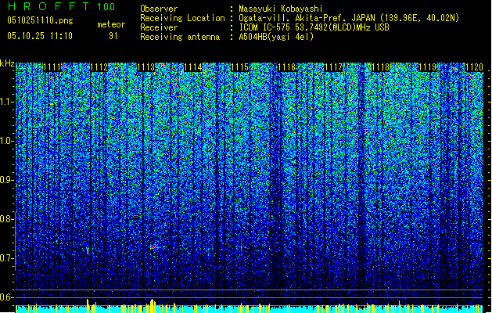Screen dimensions: 492x313
Task: Click time marker 1111
Action: (x=52, y=67)
